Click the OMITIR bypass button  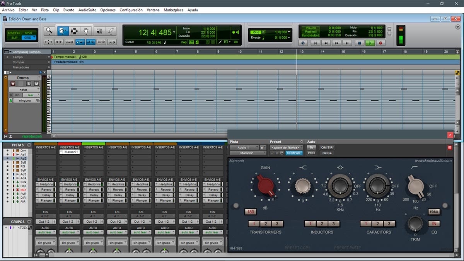[x=327, y=147]
